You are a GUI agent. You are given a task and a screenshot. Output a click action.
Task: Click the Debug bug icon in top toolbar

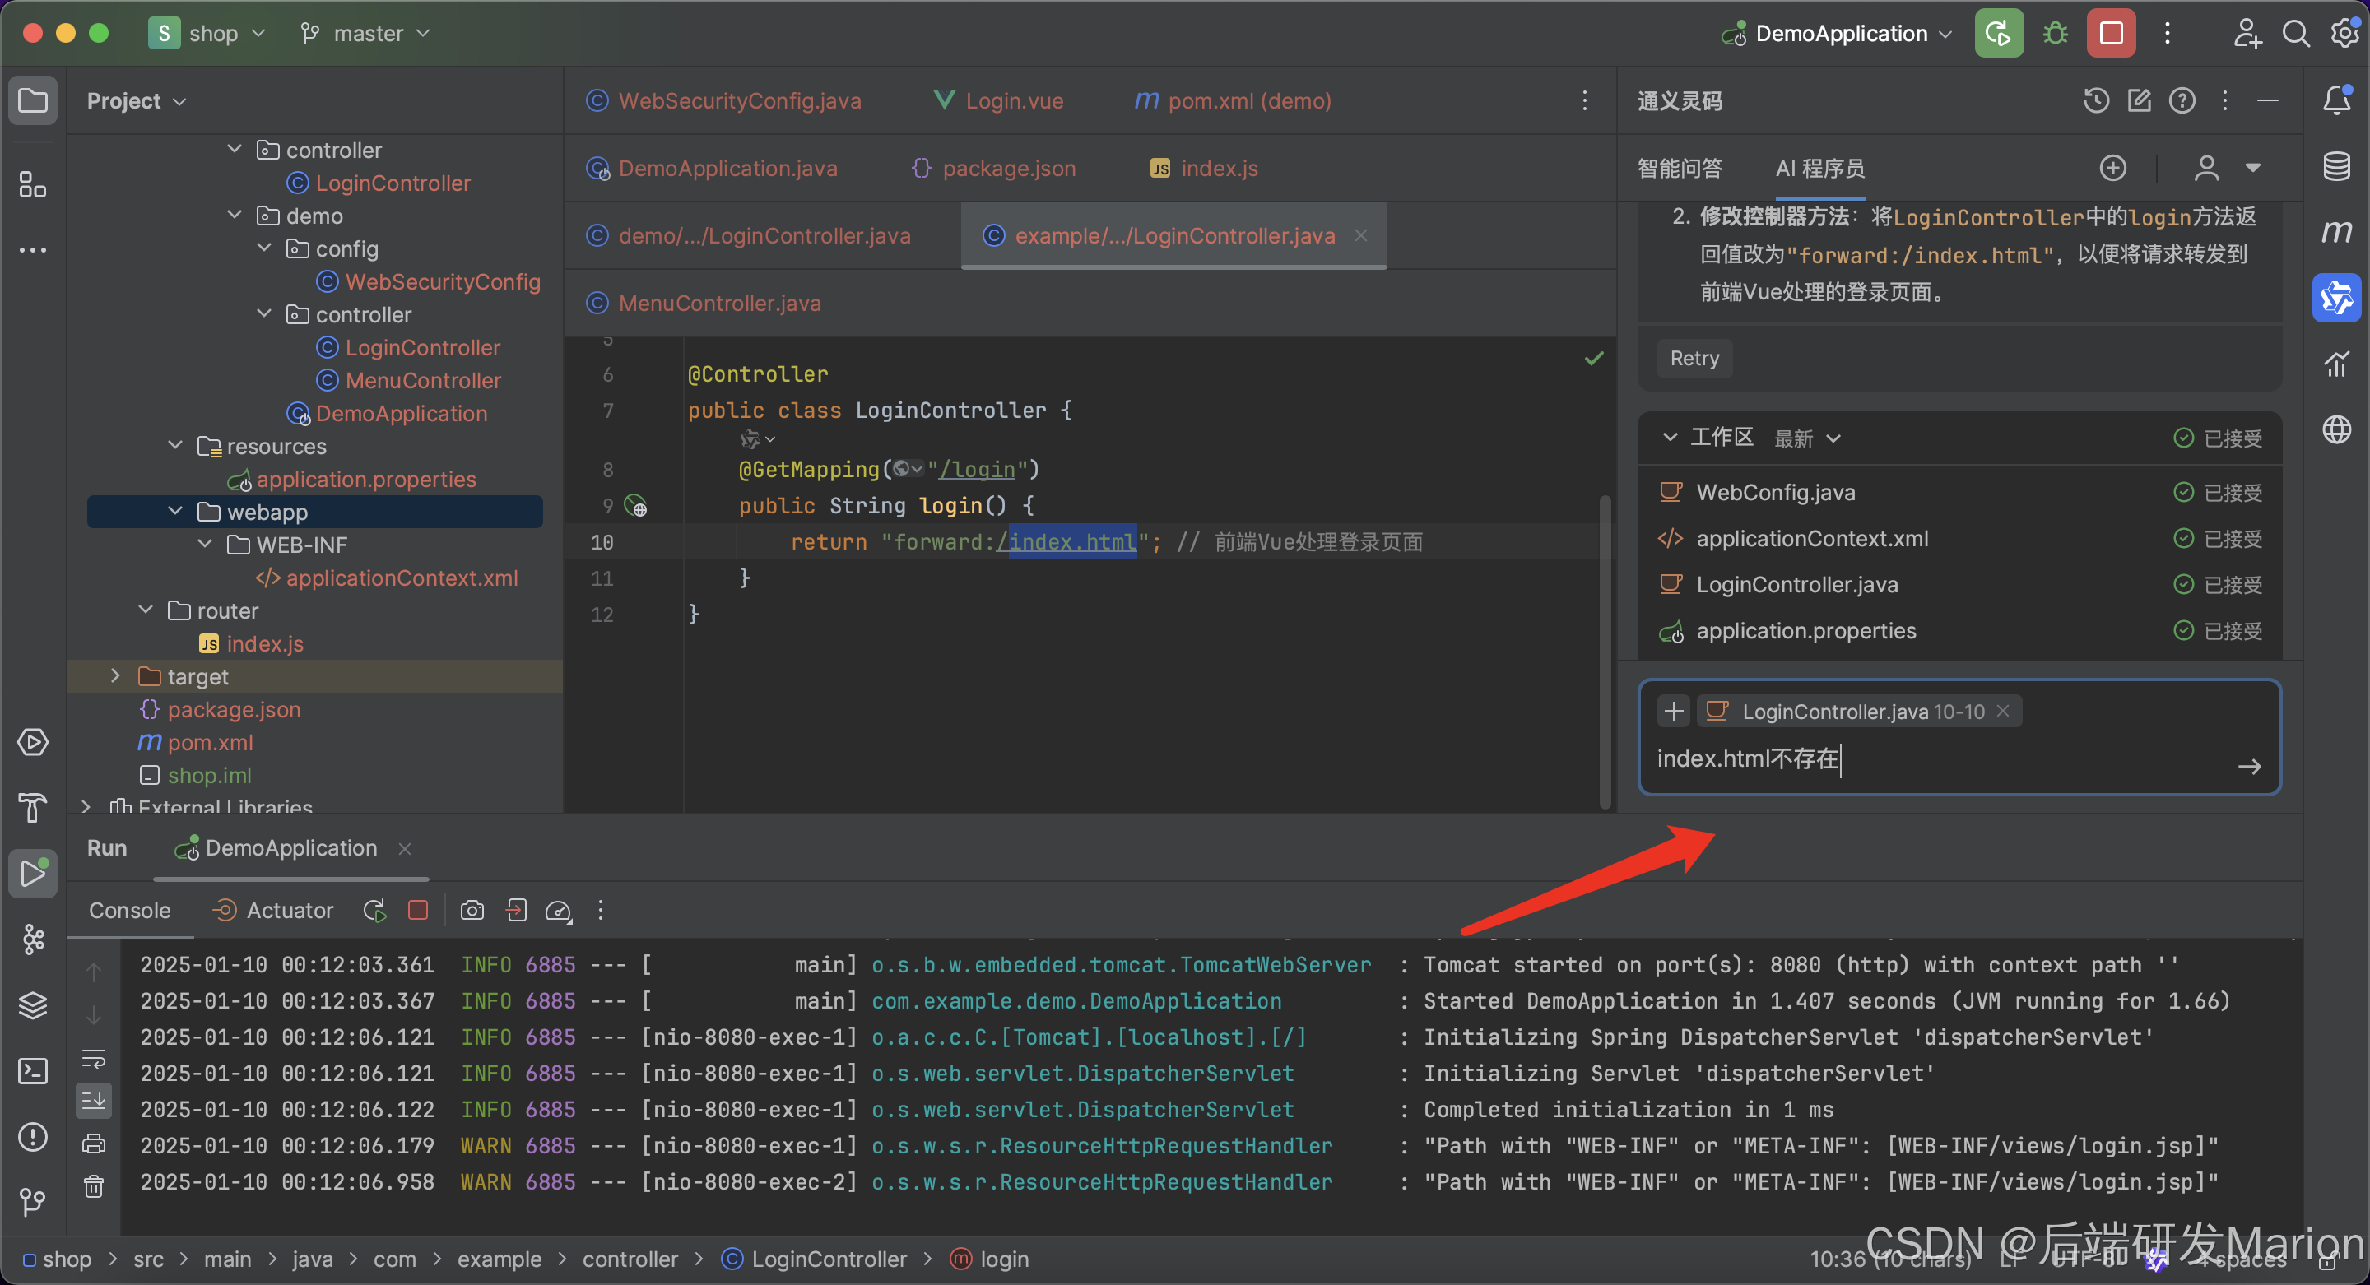(x=2055, y=34)
